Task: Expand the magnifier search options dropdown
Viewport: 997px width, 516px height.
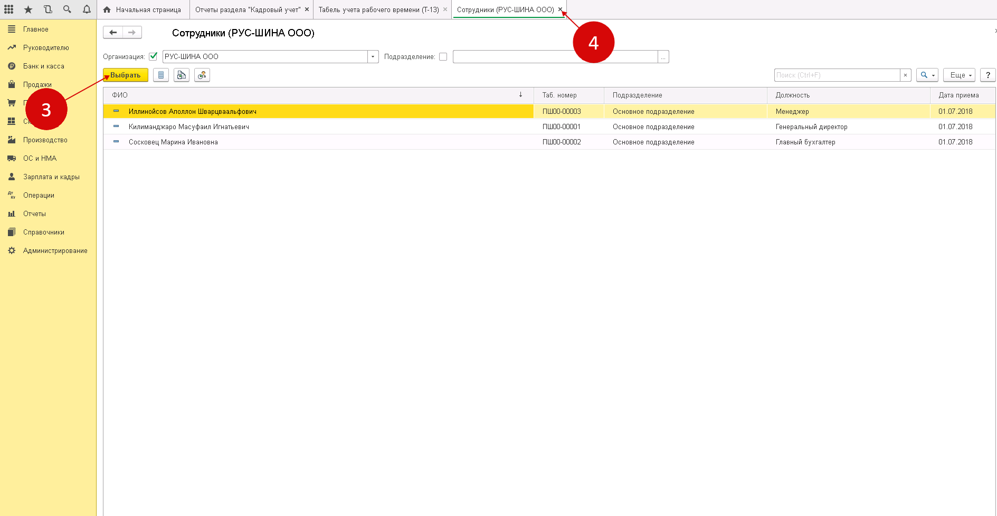Action: 927,75
